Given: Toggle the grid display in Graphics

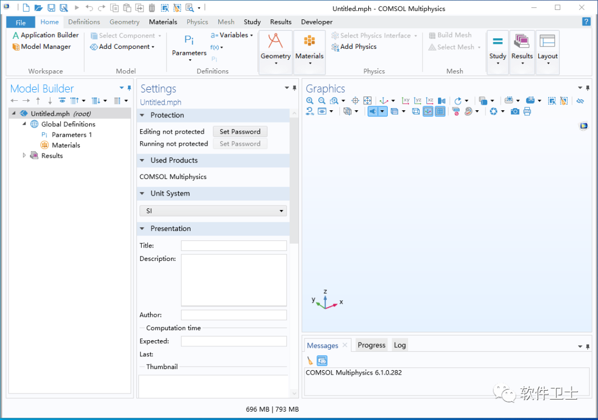Looking at the screenshot, I should (440, 111).
